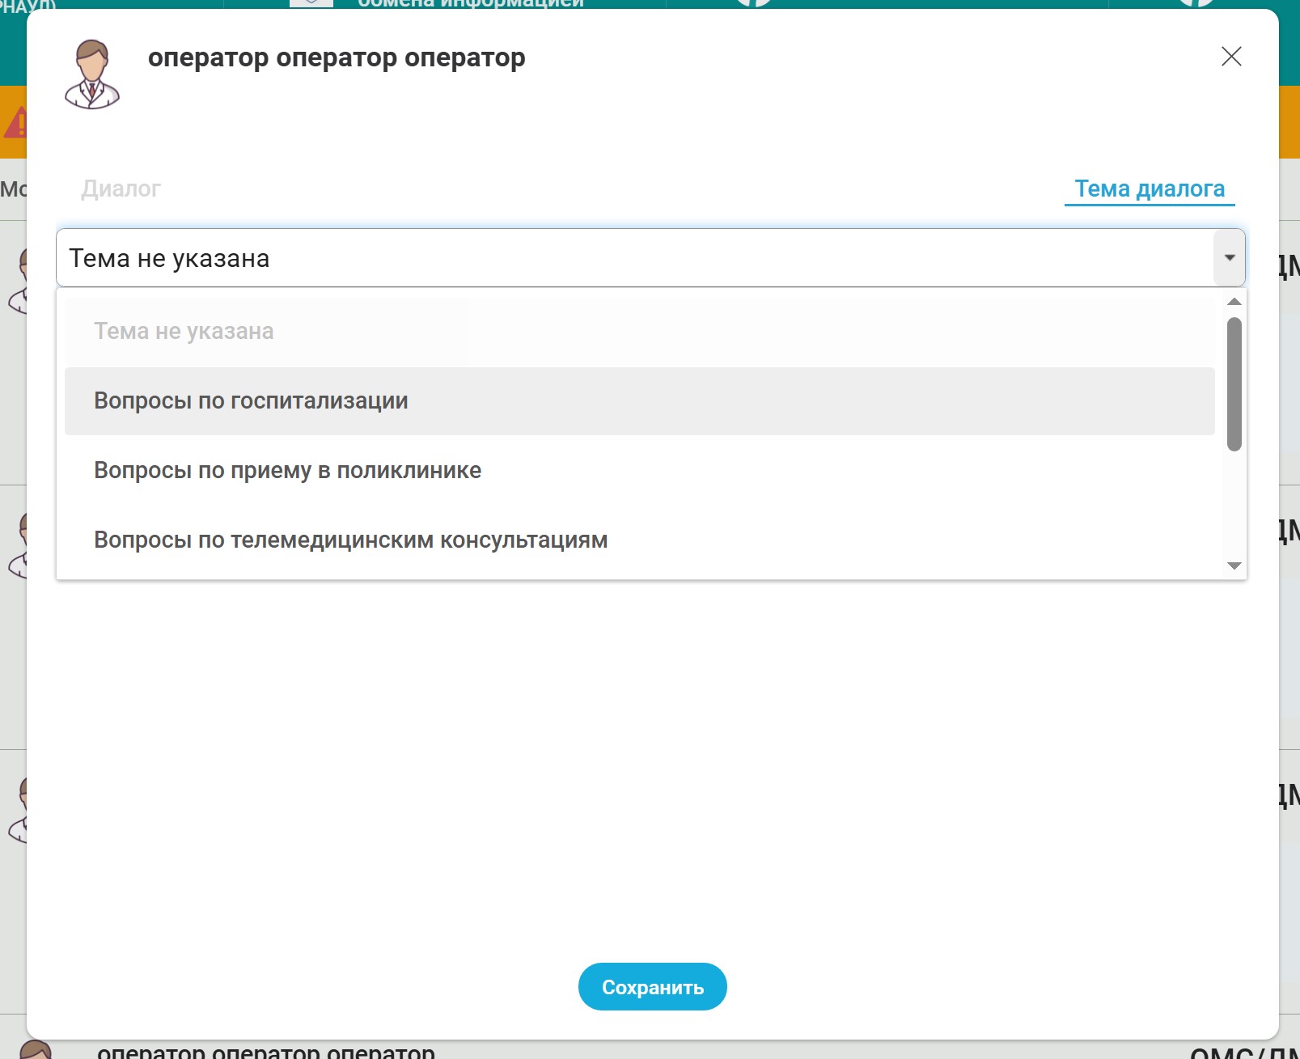Switch to the Диалог tab
This screenshot has width=1300, height=1059.
tap(121, 189)
